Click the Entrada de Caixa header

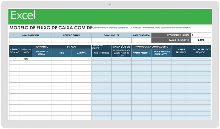pyautogui.click(x=42, y=53)
